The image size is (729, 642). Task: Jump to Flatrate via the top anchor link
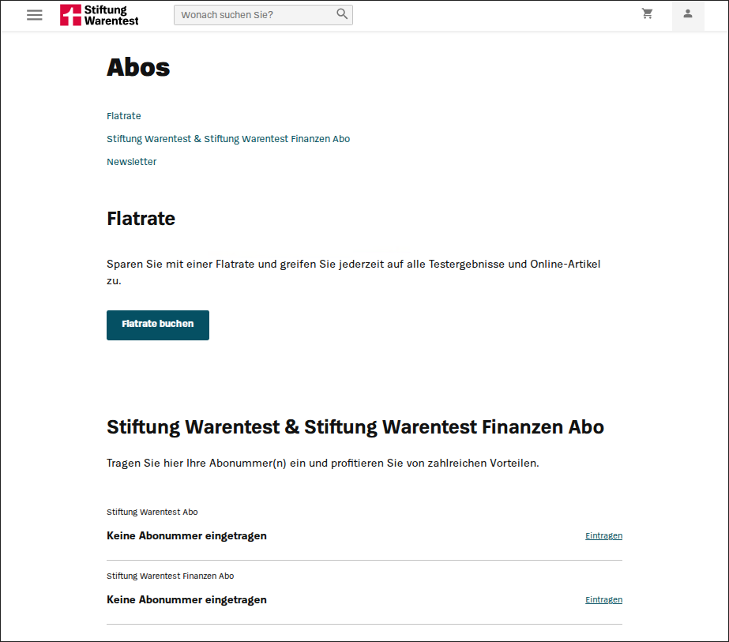(124, 116)
